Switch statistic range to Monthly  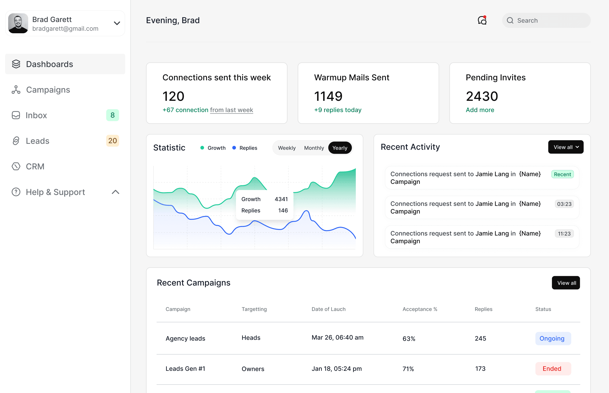click(314, 148)
